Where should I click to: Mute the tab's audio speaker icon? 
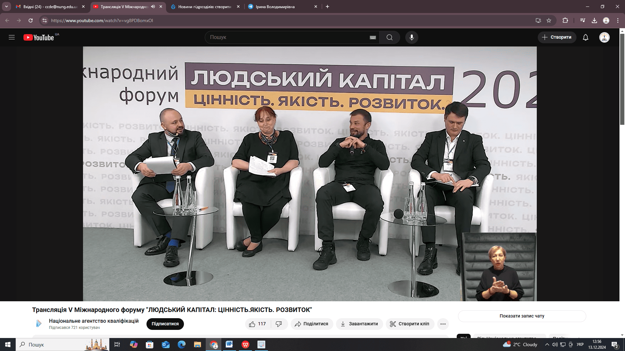[x=153, y=6]
